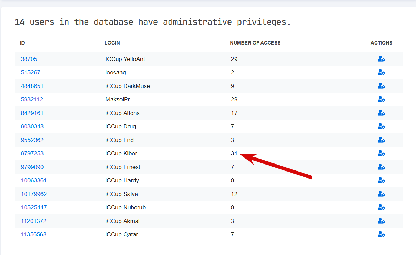Click manage-user icon for iCCup.DarkMuse
This screenshot has height=255, width=416.
381,86
